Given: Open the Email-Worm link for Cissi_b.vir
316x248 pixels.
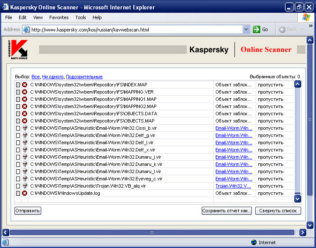Looking at the screenshot, I should click(x=234, y=128).
